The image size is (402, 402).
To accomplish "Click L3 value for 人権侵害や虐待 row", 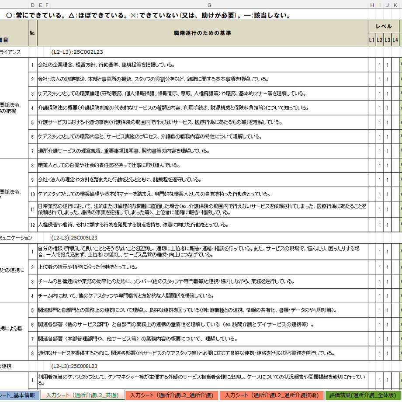I will pyautogui.click(x=388, y=225).
